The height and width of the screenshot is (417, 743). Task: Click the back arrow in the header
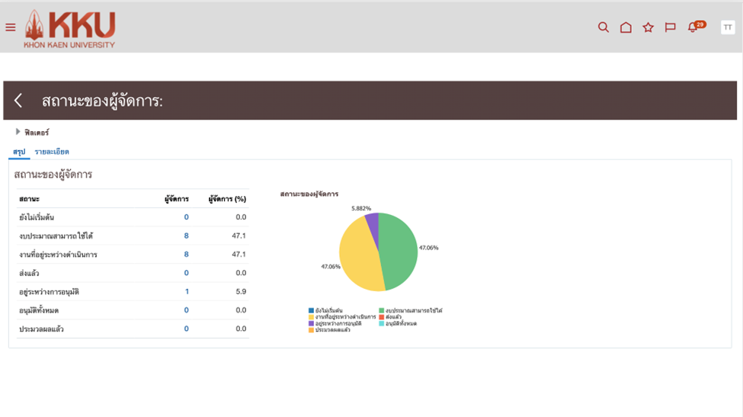tap(18, 101)
